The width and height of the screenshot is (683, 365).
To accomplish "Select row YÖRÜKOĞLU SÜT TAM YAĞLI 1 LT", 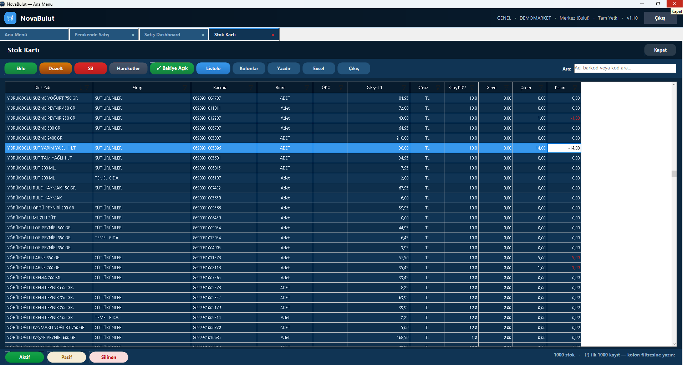I will (293, 158).
